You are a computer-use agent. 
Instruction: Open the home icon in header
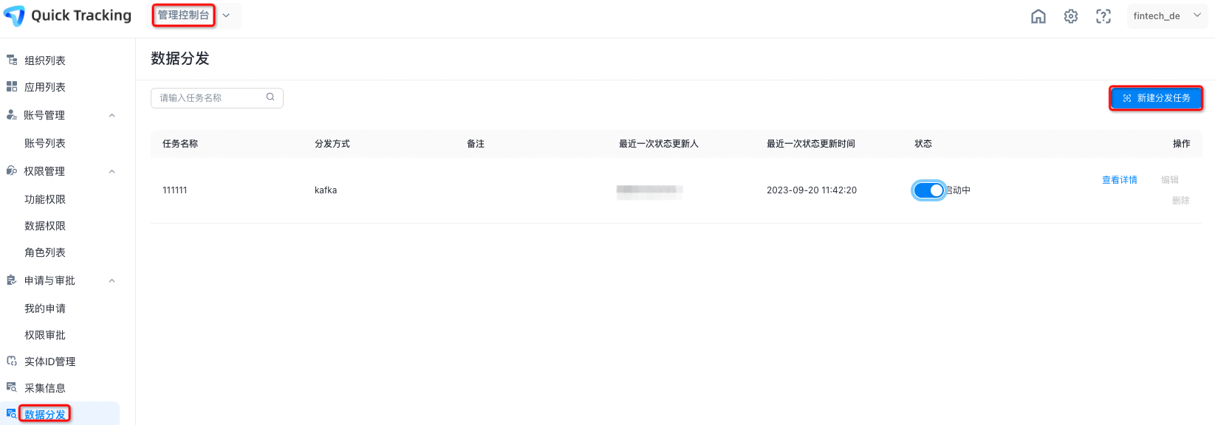pyautogui.click(x=1038, y=16)
